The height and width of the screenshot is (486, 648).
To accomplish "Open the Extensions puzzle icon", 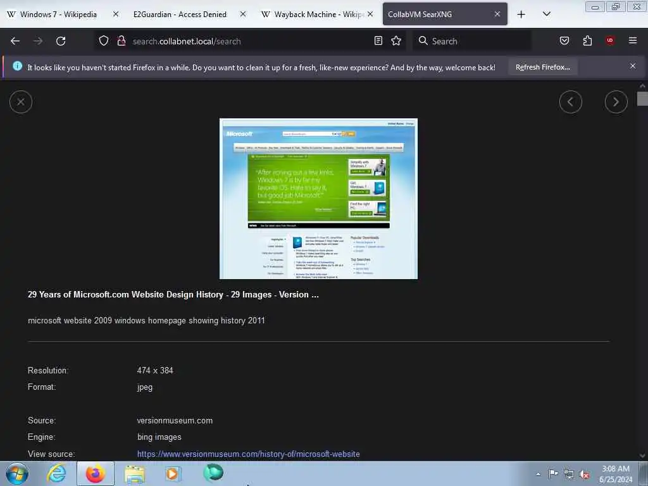I will 587,40.
